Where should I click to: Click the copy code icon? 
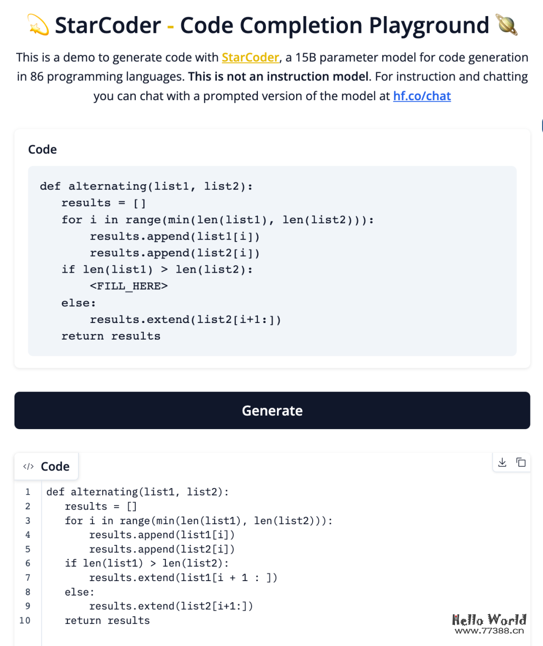(521, 462)
